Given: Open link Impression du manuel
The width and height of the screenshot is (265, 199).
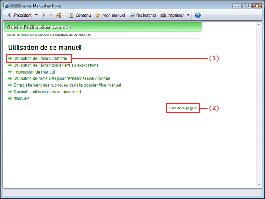Looking at the screenshot, I should [34, 72].
